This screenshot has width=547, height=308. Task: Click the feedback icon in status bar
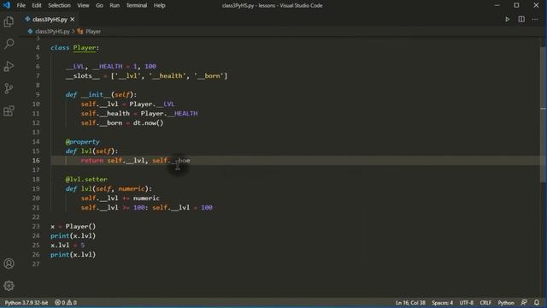[x=524, y=302]
